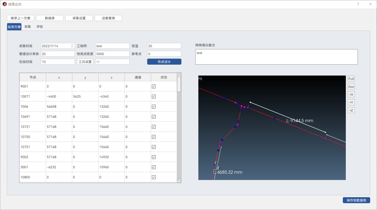Viewport: 377px width, 210px height.
Task: Select the z value -4340 cell
Action: click(112, 96)
